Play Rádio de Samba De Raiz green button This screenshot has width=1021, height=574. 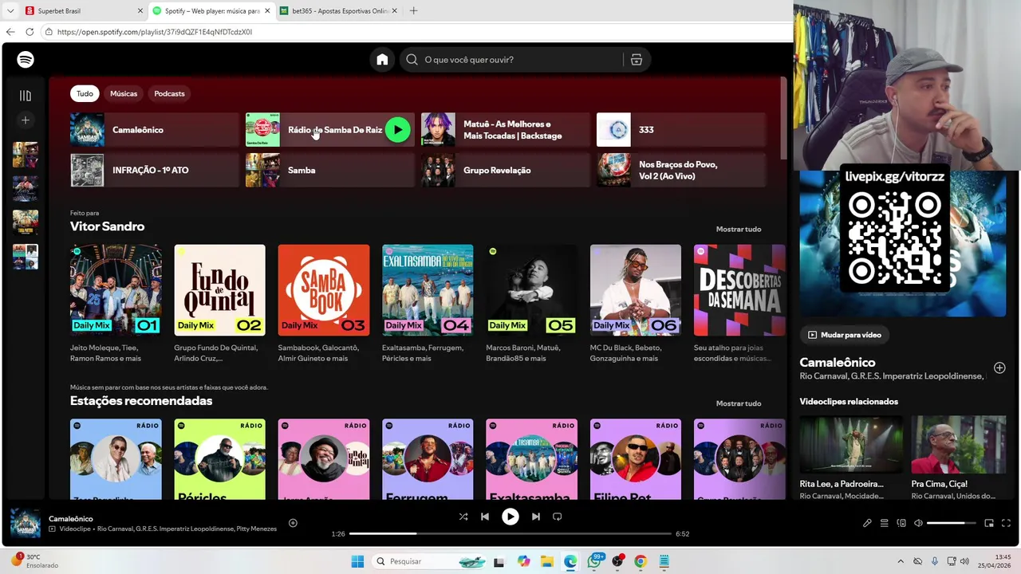point(397,130)
